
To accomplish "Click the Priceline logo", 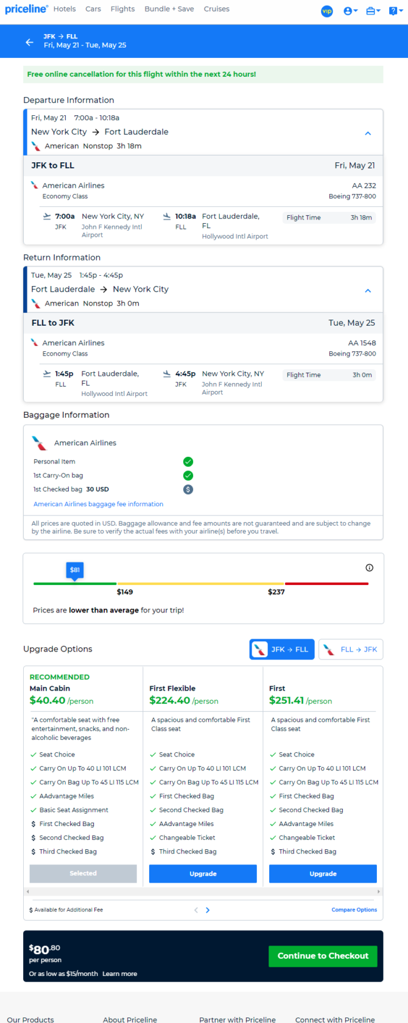I will (26, 9).
